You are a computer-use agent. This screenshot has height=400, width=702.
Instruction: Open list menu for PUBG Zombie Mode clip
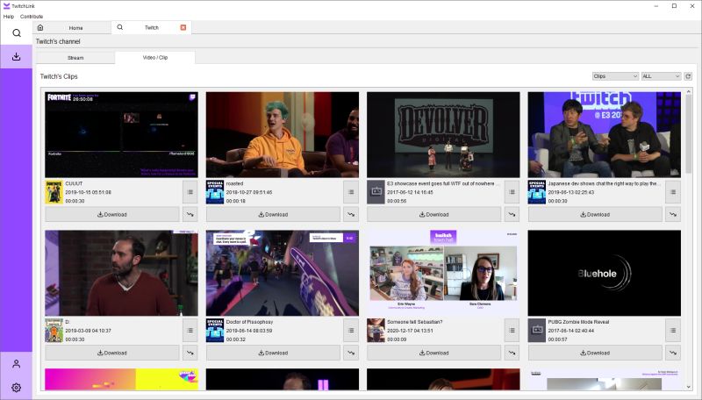[673, 331]
